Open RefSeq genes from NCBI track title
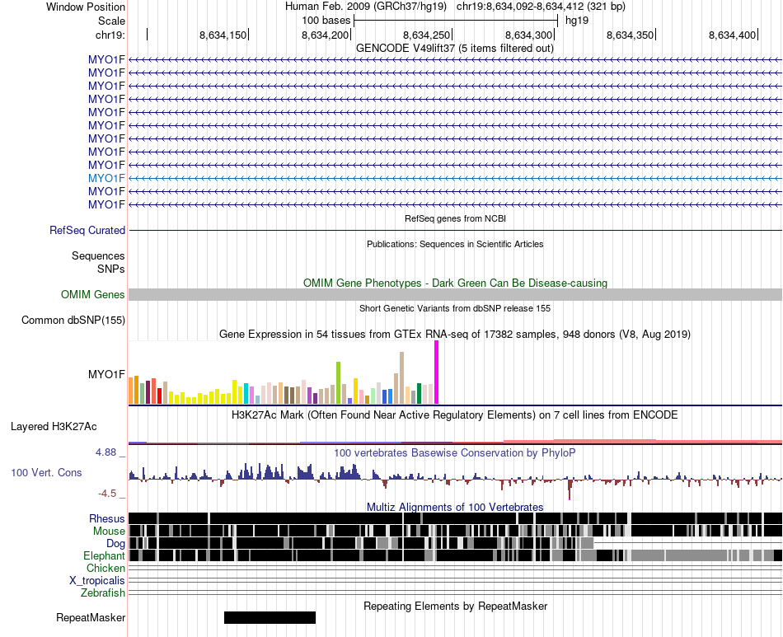Image resolution: width=783 pixels, height=637 pixels. tap(455, 218)
